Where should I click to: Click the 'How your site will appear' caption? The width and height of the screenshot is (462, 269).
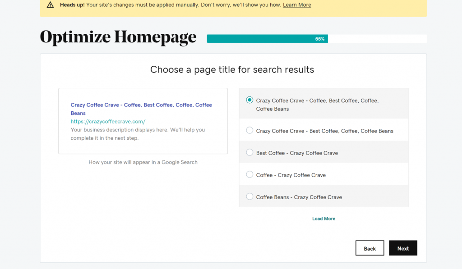[143, 162]
